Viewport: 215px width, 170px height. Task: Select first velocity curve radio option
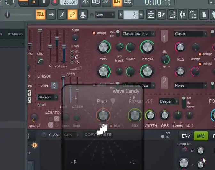point(72,51)
